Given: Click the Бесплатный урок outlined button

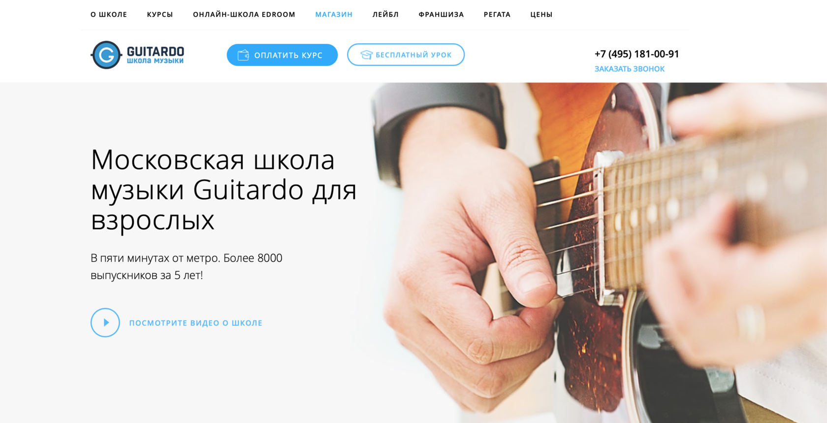Looking at the screenshot, I should [x=406, y=55].
